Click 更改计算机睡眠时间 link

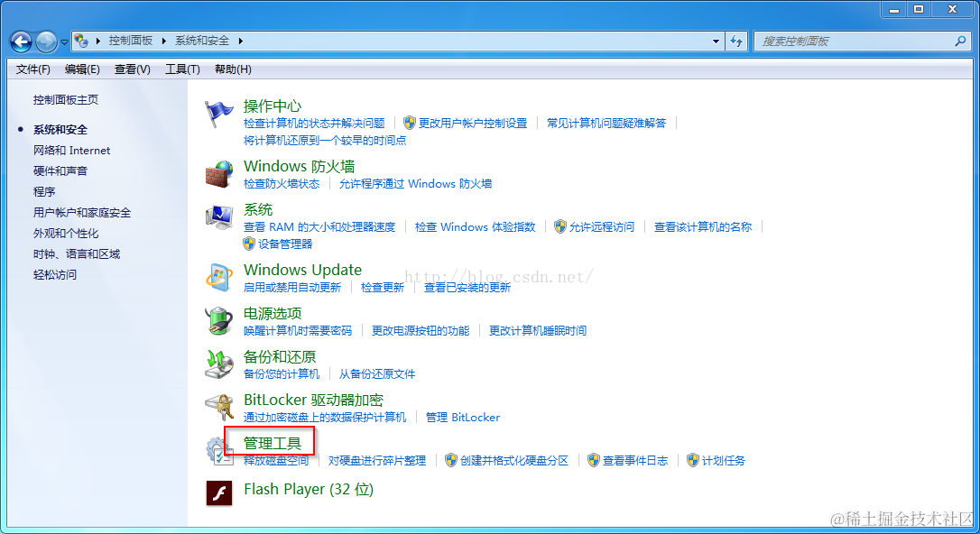[538, 330]
